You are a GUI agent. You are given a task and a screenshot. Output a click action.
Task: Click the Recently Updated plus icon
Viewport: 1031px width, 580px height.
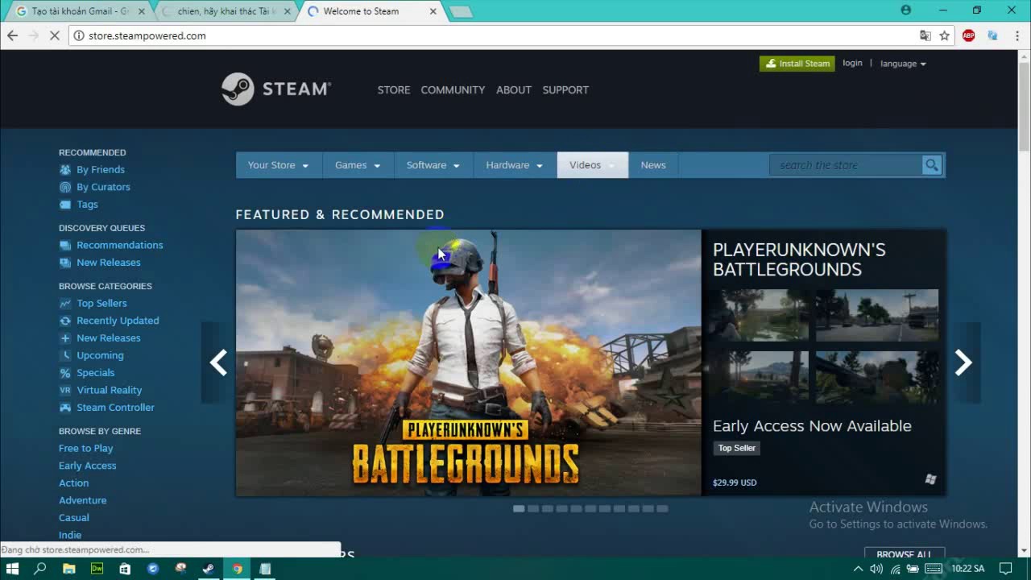(x=65, y=321)
